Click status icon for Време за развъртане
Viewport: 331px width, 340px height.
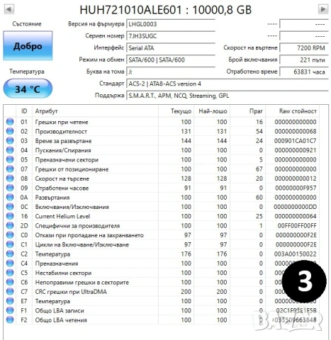(x=10, y=140)
